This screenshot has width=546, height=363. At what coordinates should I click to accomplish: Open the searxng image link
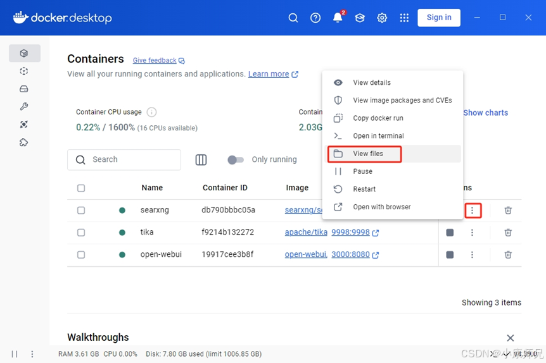[x=303, y=210]
